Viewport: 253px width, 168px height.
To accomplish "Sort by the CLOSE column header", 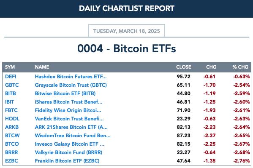I will 184,67.
